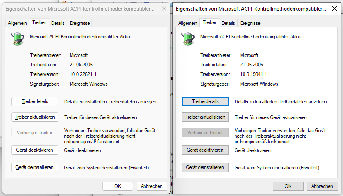Close the left properties dialog
Screen dimensions: 343x196
point(164,9)
